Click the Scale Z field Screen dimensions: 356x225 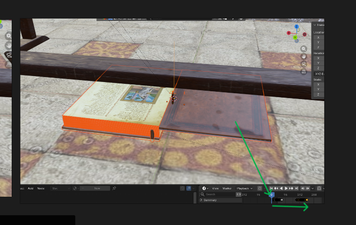coord(319,95)
